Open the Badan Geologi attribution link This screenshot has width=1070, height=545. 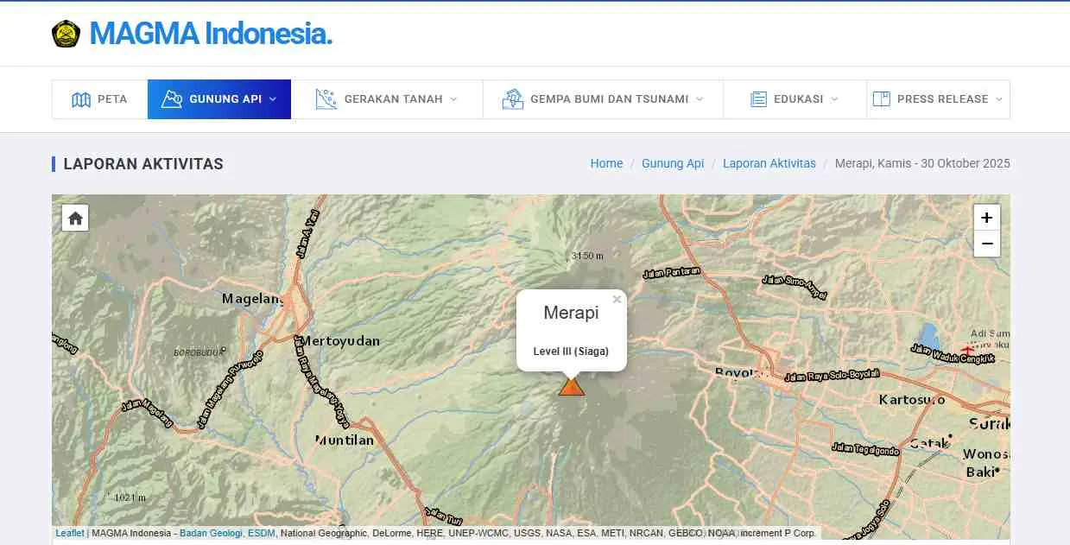(x=211, y=533)
